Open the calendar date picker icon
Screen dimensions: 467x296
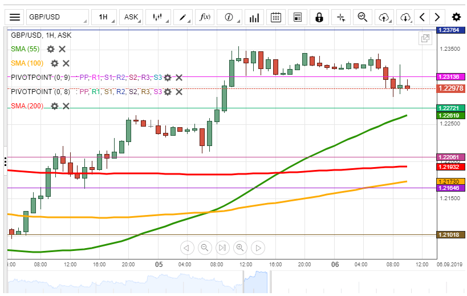point(275,17)
